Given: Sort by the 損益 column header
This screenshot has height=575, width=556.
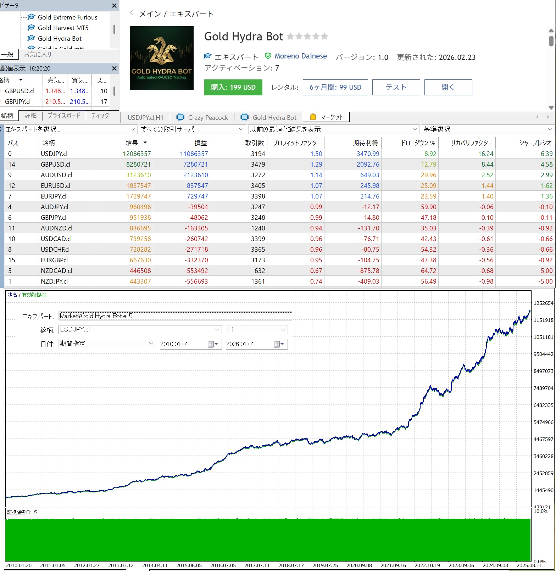Looking at the screenshot, I should click(x=182, y=143).
